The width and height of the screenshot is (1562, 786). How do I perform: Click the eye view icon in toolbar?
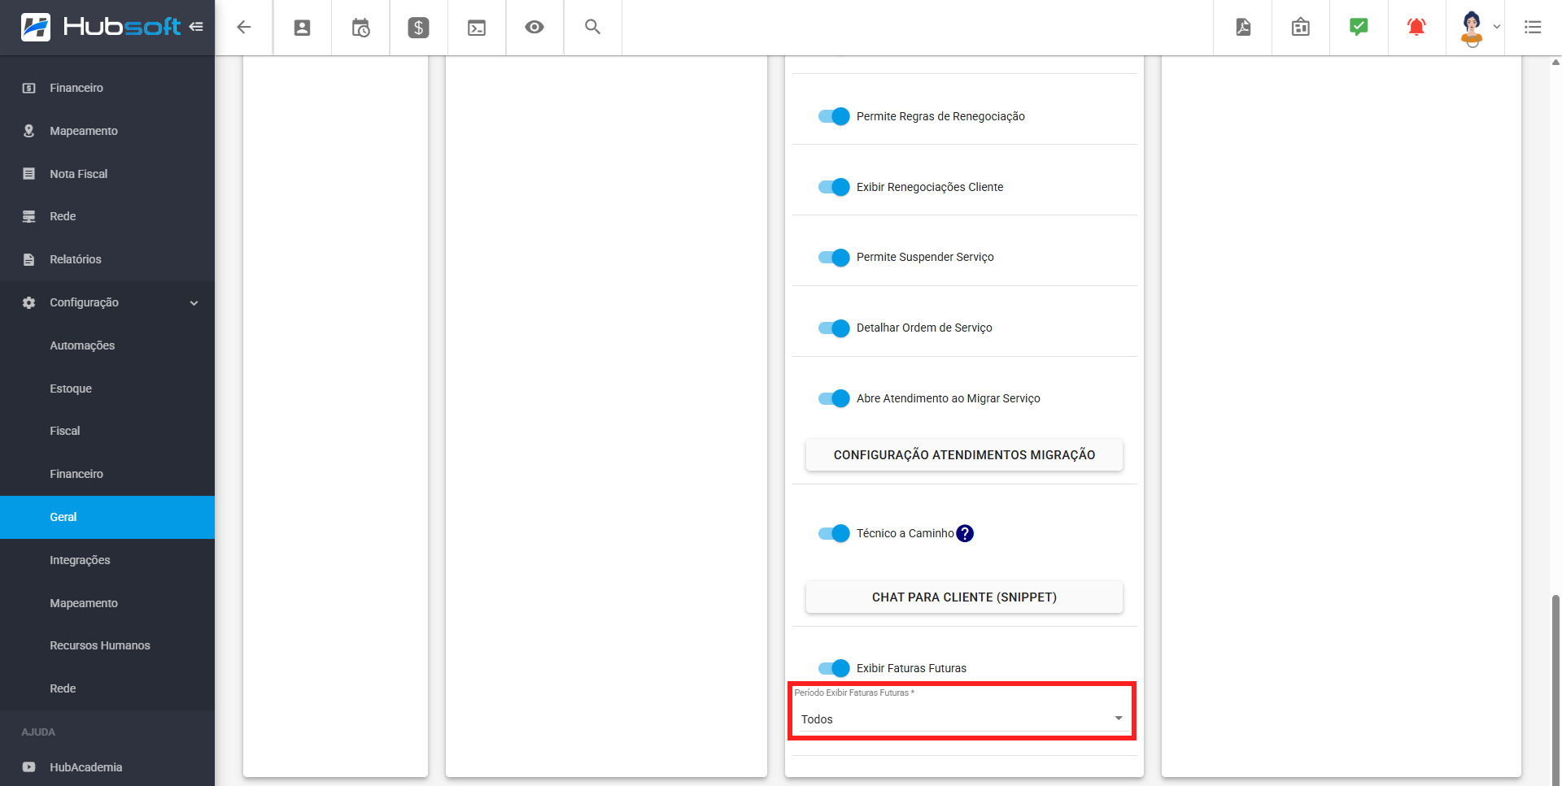pos(534,27)
